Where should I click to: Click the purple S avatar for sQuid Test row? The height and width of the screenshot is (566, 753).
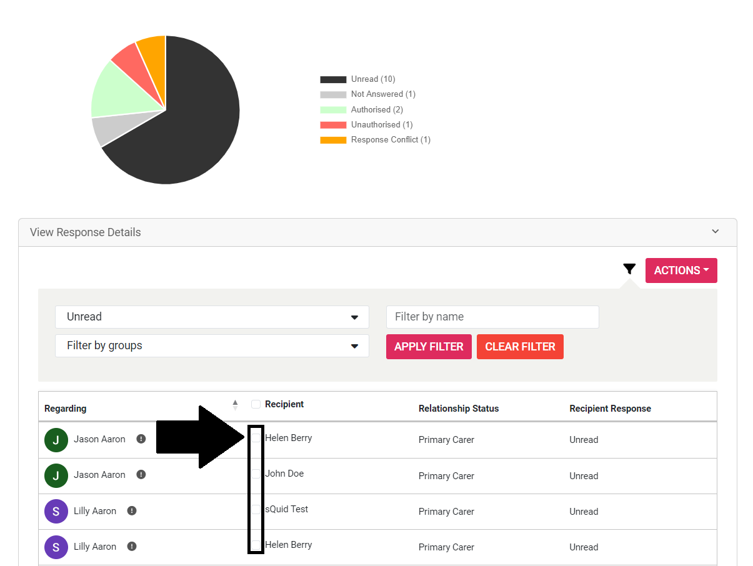(x=56, y=511)
